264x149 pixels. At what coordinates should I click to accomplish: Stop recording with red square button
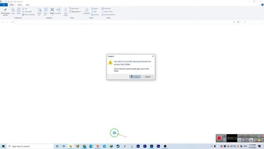point(219,138)
